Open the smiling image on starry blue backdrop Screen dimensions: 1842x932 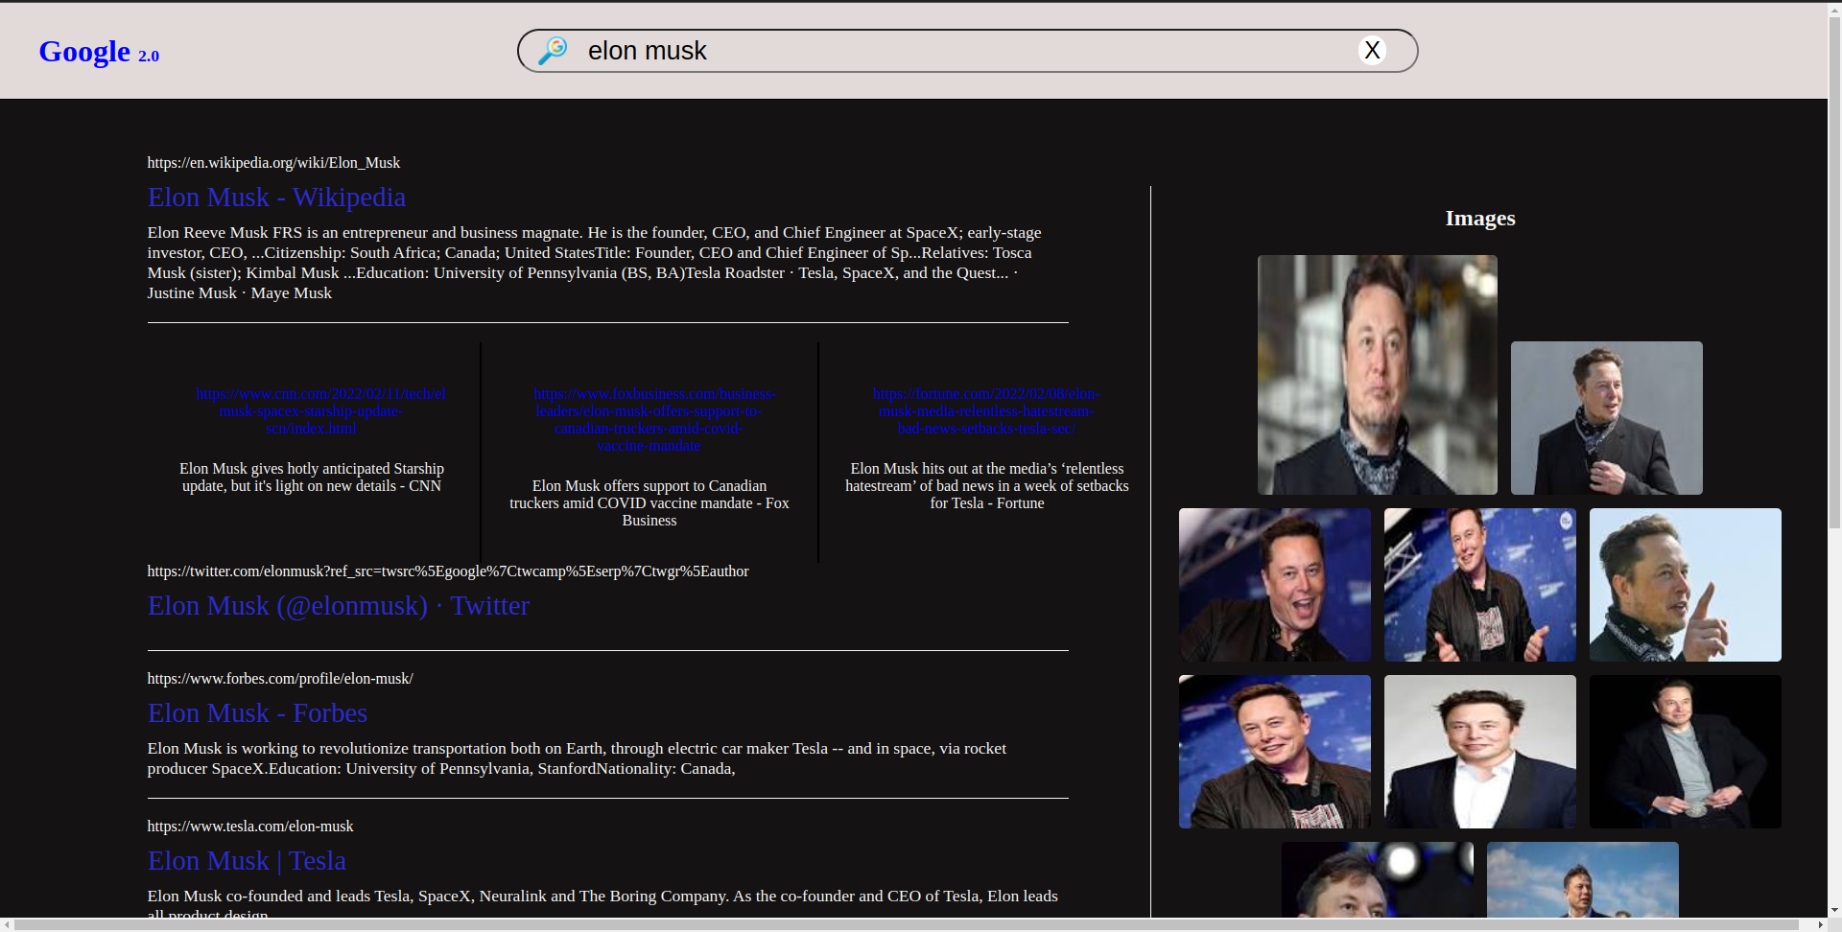[x=1275, y=752]
